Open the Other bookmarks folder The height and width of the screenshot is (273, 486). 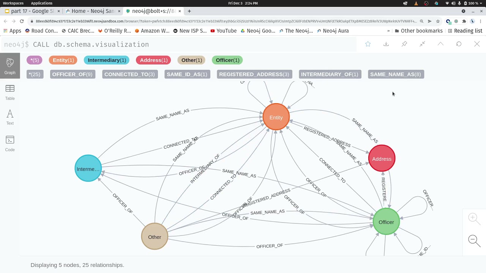[419, 31]
